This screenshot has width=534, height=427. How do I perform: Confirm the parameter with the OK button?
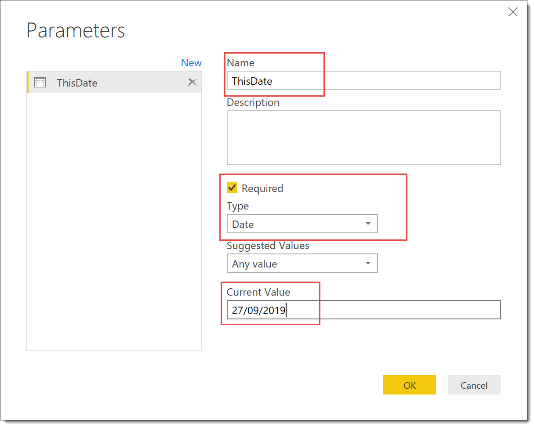pos(409,385)
